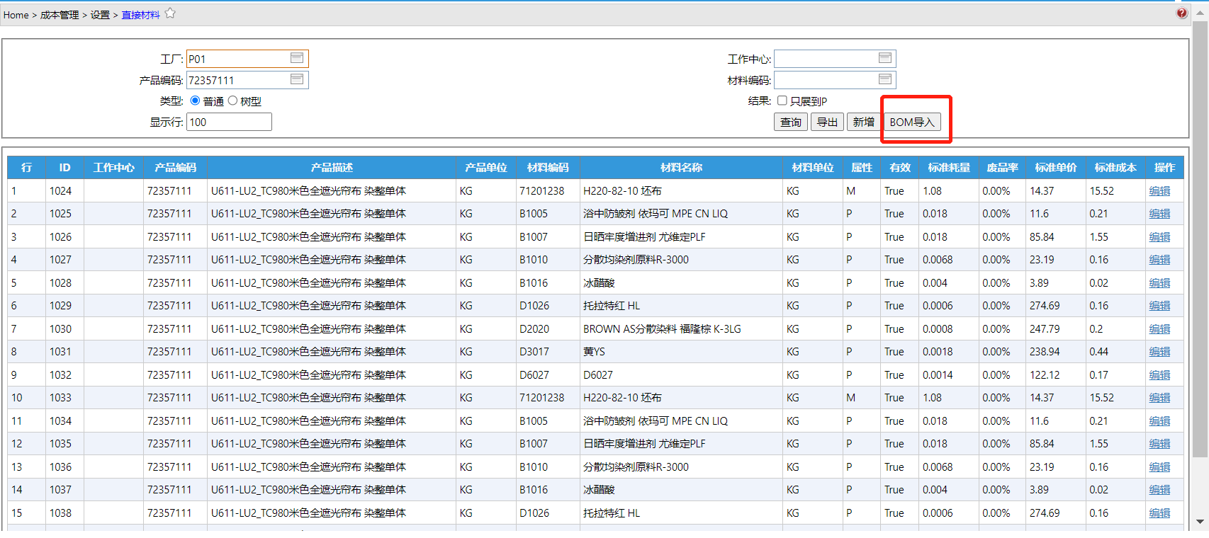Focus the 显示行 input field
Screen dimensions: 1209x538
pyautogui.click(x=229, y=122)
